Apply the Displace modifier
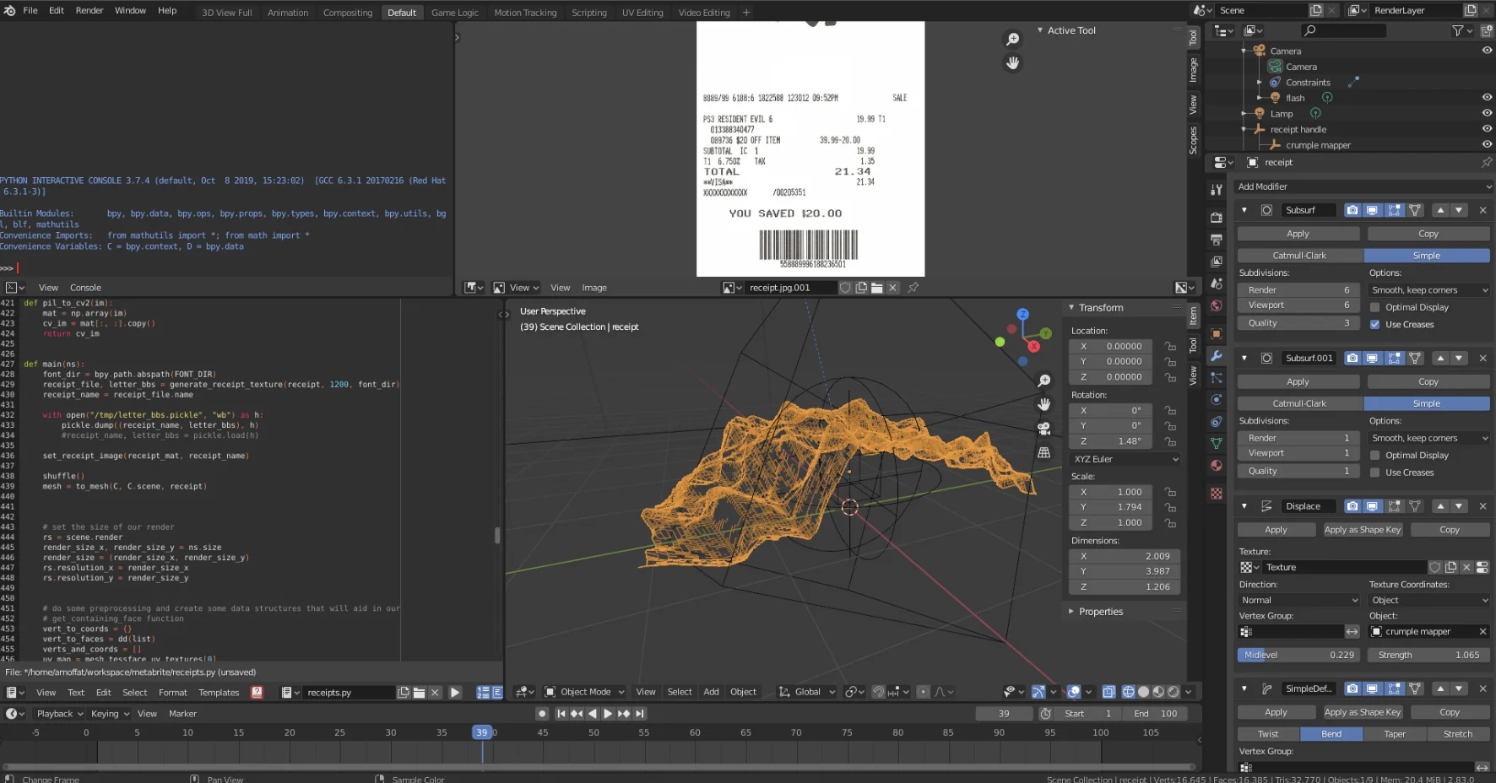 (1276, 530)
